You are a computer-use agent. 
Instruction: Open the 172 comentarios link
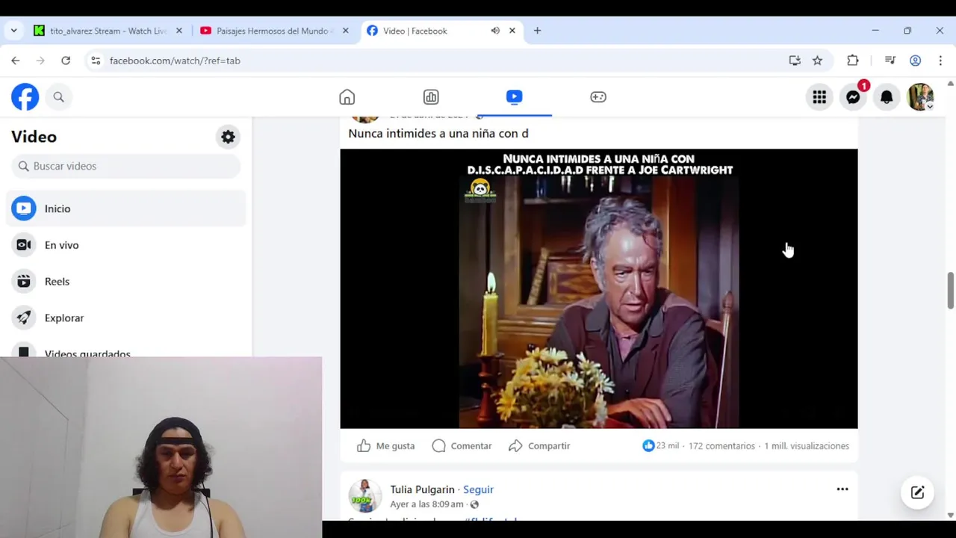tap(721, 446)
